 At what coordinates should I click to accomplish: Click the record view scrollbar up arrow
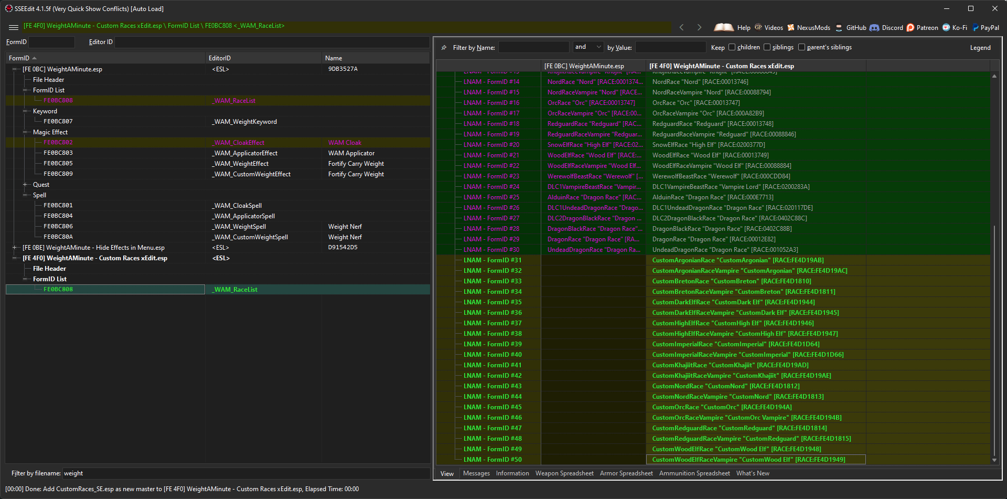coord(994,77)
